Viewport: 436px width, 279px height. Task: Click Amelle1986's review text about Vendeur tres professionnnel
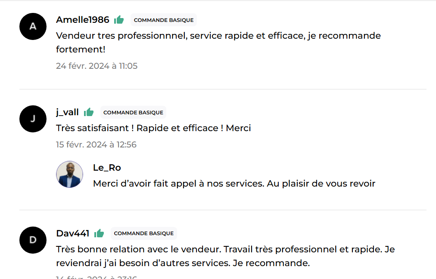(x=218, y=43)
